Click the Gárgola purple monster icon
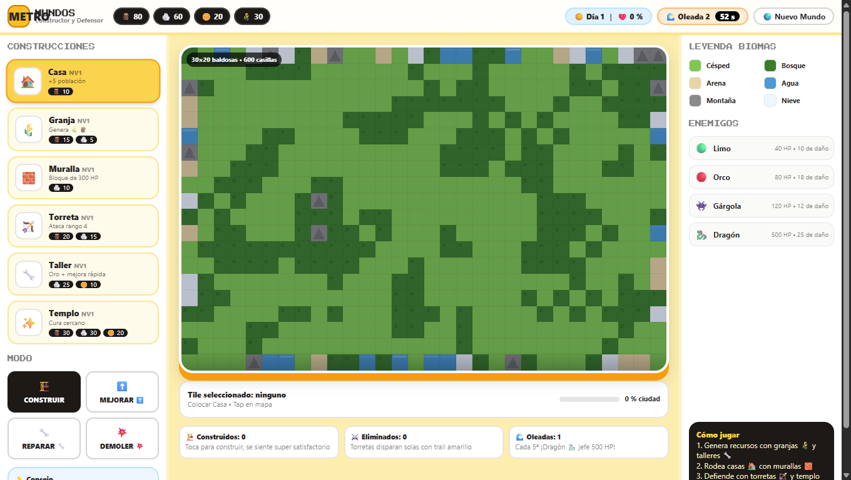This screenshot has height=480, width=851. point(701,206)
